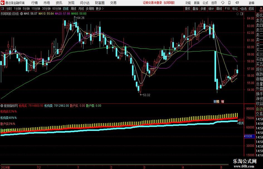The width and height of the screenshot is (263, 169).
Task: Switch to 30分钟 period
Action: [x=46, y=9]
